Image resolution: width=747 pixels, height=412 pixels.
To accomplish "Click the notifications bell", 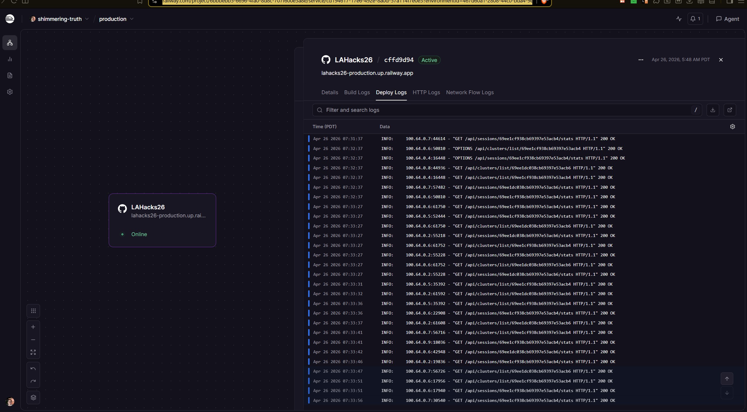I will click(x=695, y=19).
